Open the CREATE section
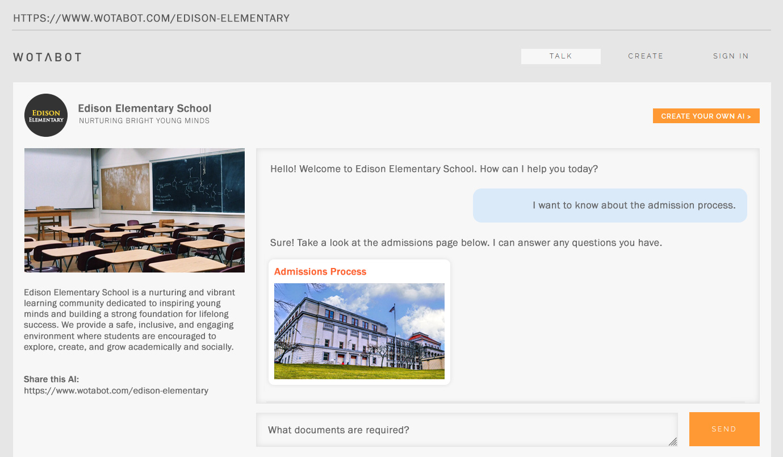Image resolution: width=783 pixels, height=457 pixels. click(646, 56)
